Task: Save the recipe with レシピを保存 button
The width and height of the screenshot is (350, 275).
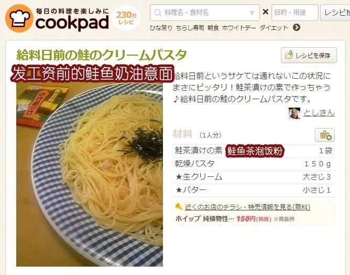Action: (309, 55)
